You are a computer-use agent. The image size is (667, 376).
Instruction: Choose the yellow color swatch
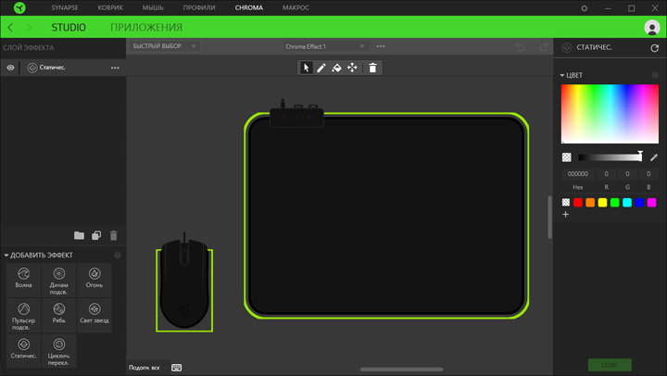tap(602, 203)
